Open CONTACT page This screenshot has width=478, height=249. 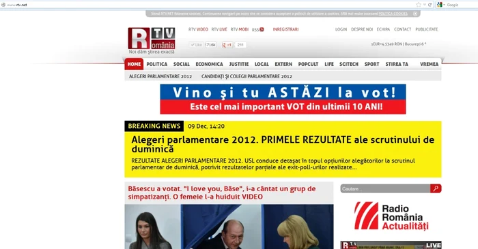(x=402, y=29)
